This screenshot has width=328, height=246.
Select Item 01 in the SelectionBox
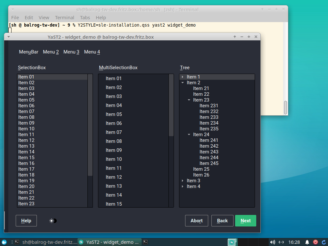[52, 77]
